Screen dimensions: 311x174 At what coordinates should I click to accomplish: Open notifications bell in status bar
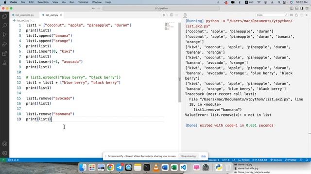click(x=307, y=160)
